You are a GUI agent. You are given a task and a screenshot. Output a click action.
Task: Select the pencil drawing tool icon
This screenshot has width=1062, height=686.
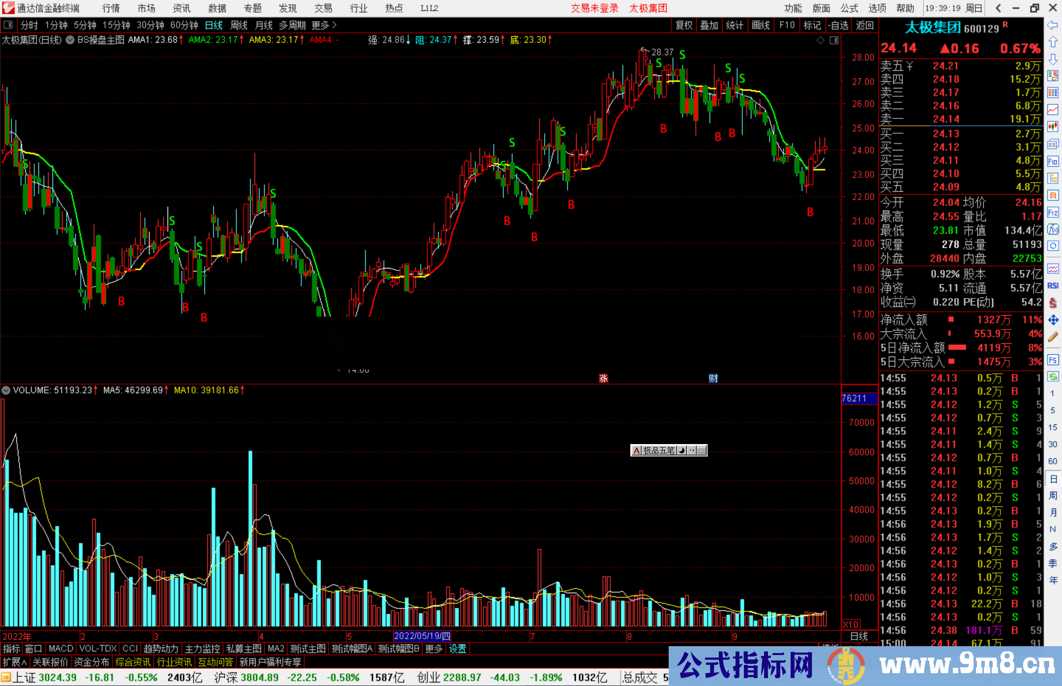1053,337
